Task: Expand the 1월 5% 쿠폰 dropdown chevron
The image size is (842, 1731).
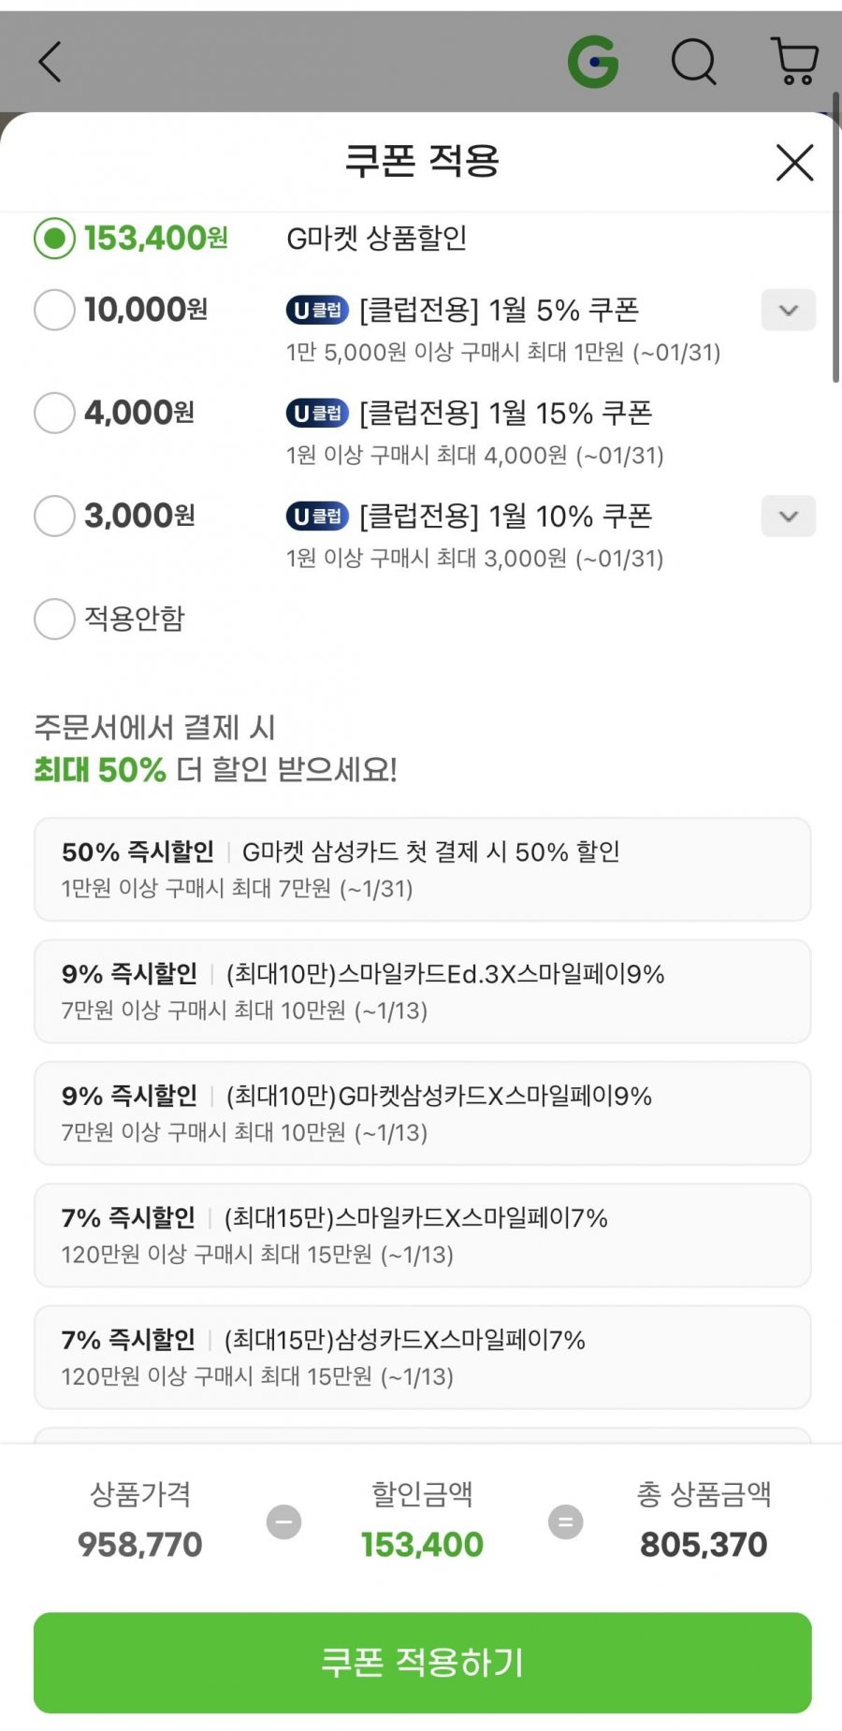Action: coord(789,311)
